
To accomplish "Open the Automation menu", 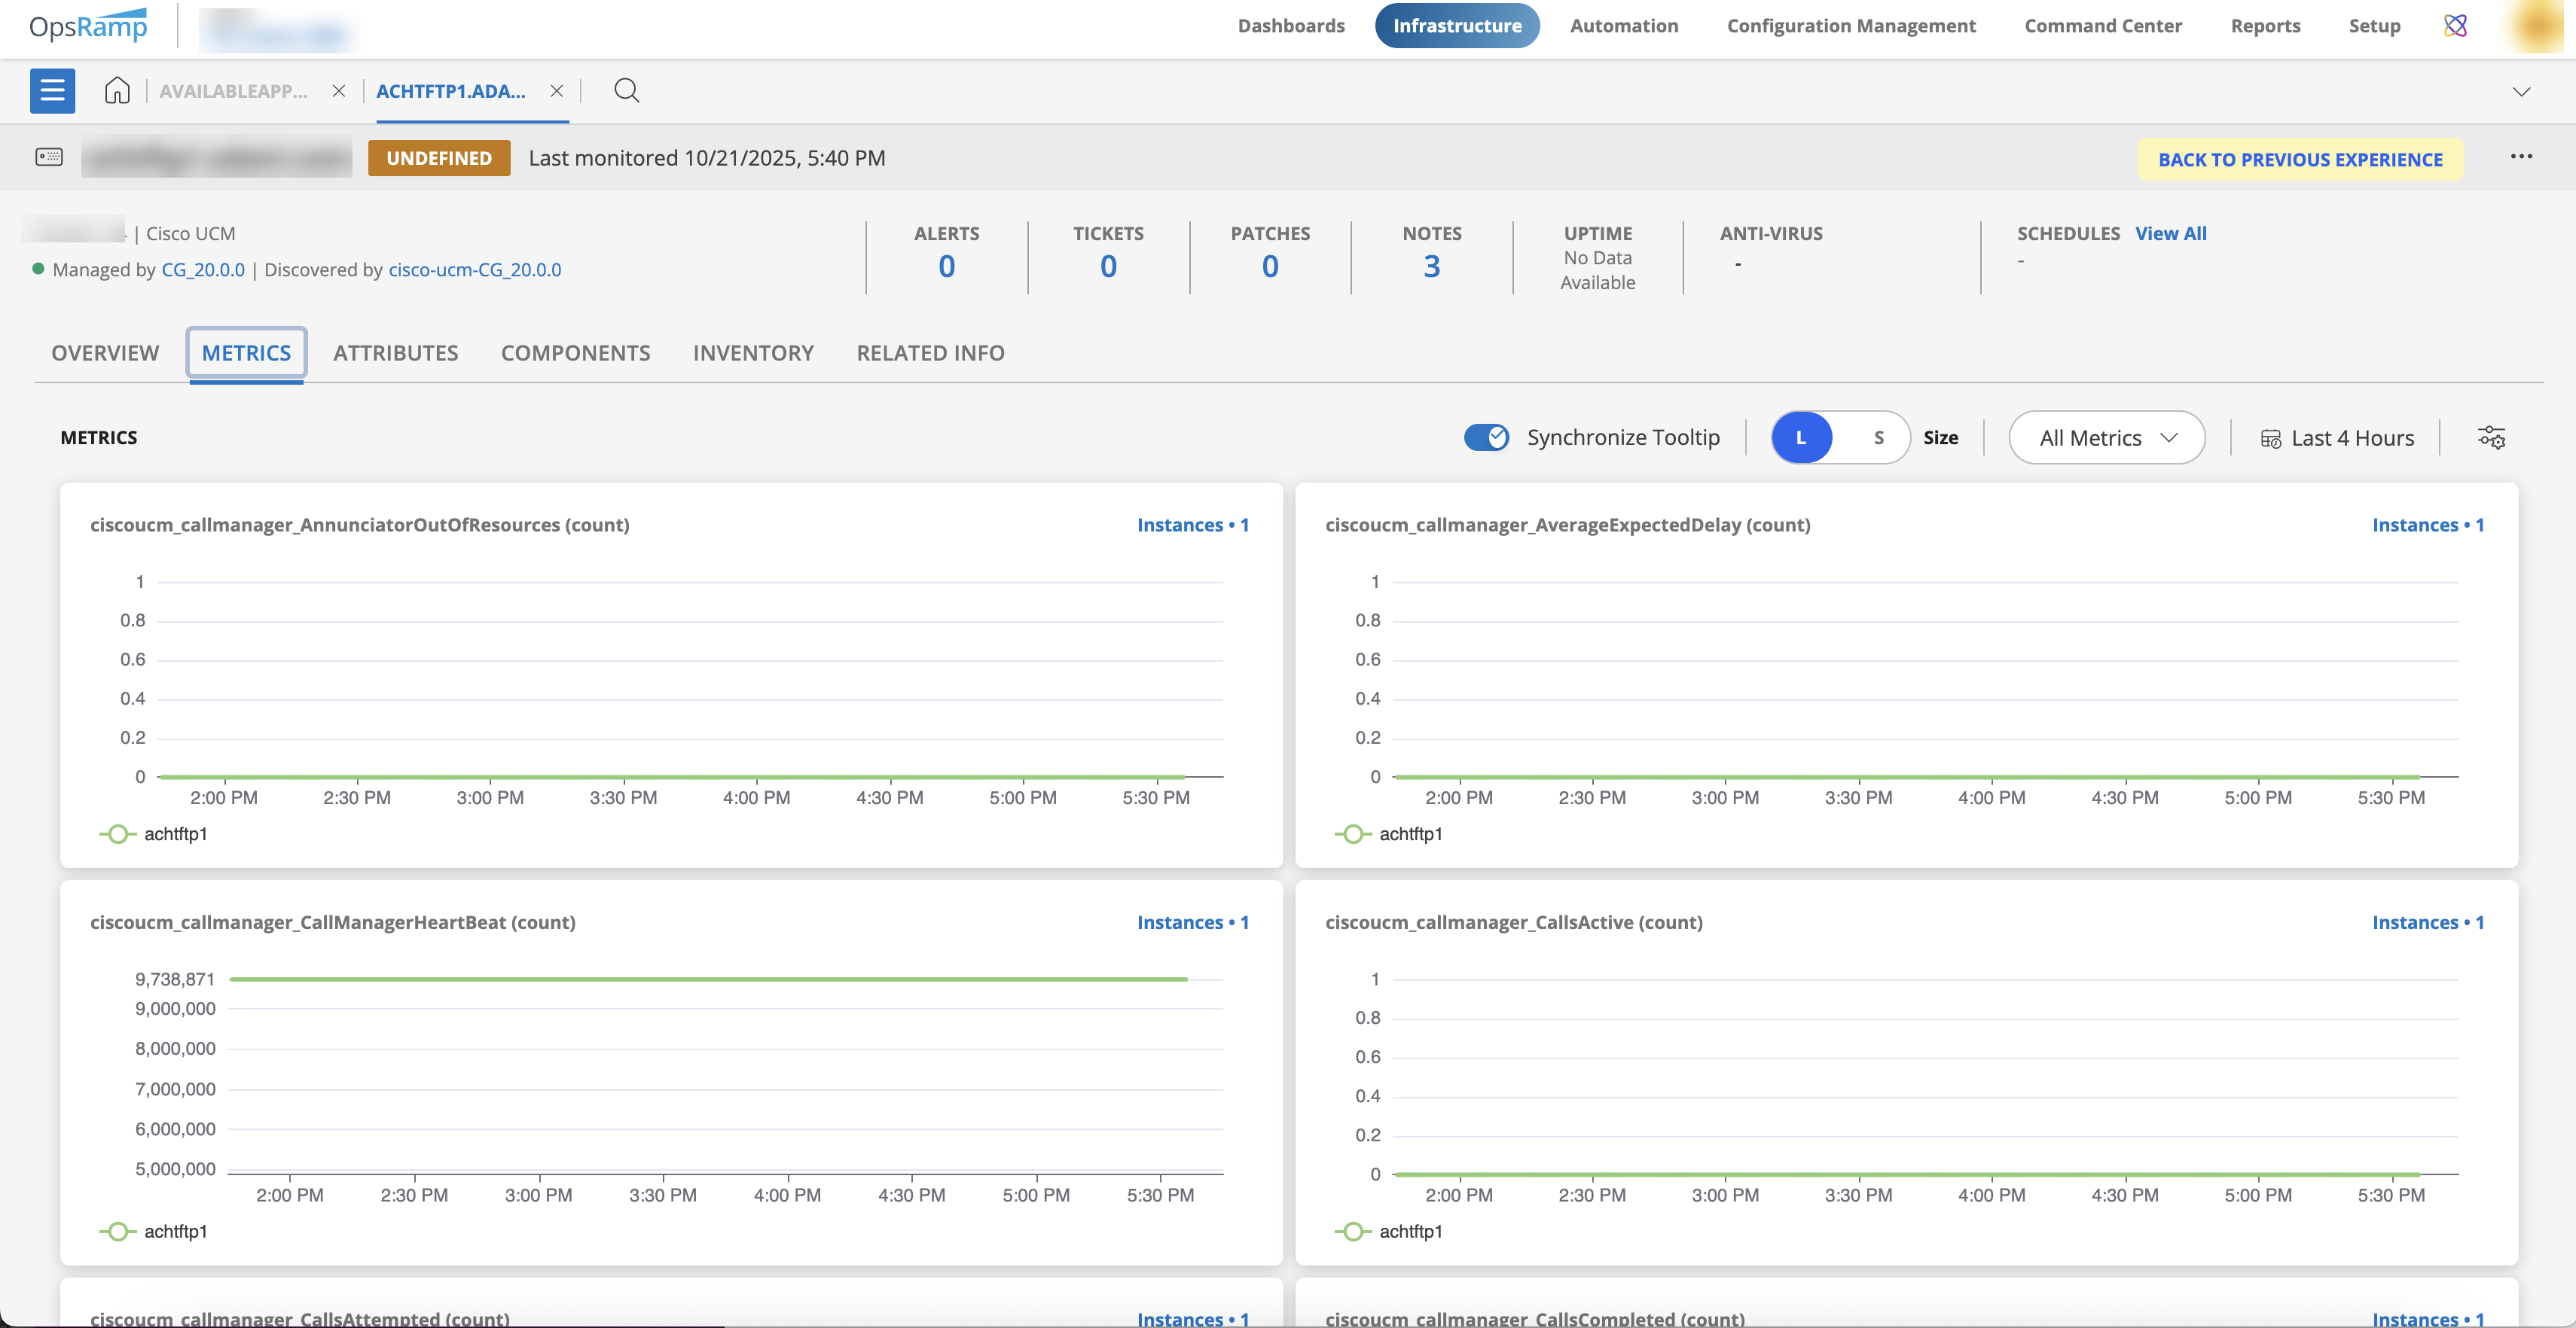I will click(1623, 26).
